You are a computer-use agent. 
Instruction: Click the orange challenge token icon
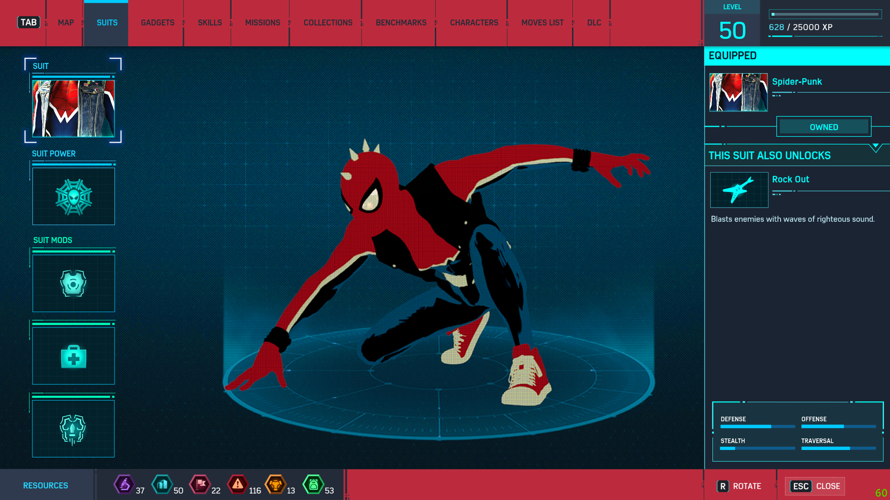coord(275,485)
